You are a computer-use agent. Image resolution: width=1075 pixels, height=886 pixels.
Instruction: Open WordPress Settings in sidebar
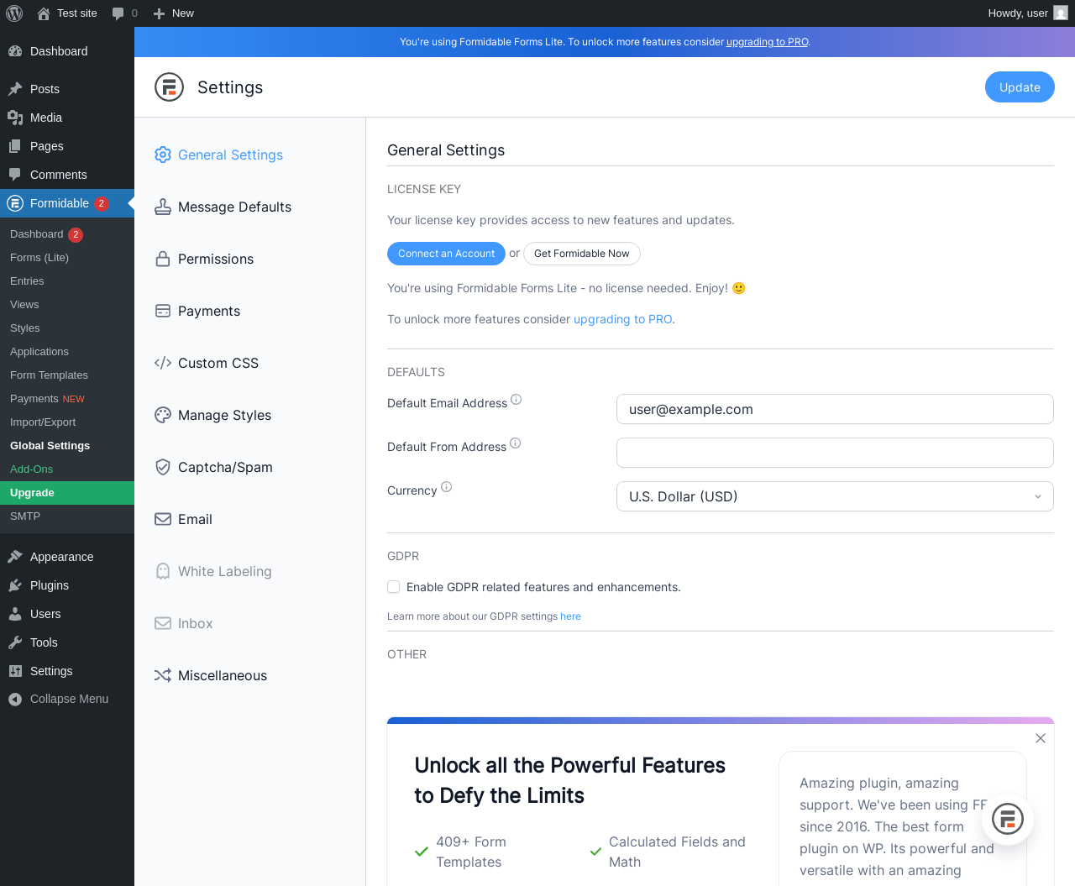67,671
